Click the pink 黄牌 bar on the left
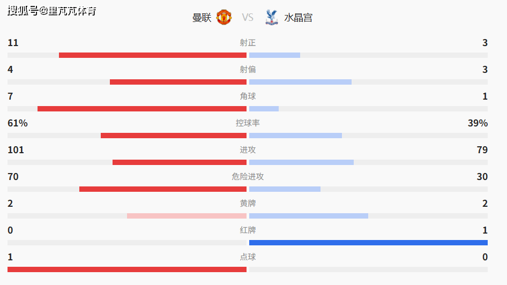The image size is (507, 285). click(x=187, y=216)
